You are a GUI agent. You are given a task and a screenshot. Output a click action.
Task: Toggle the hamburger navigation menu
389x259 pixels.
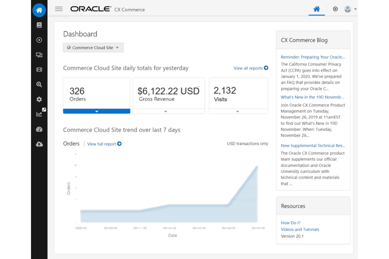pyautogui.click(x=59, y=9)
